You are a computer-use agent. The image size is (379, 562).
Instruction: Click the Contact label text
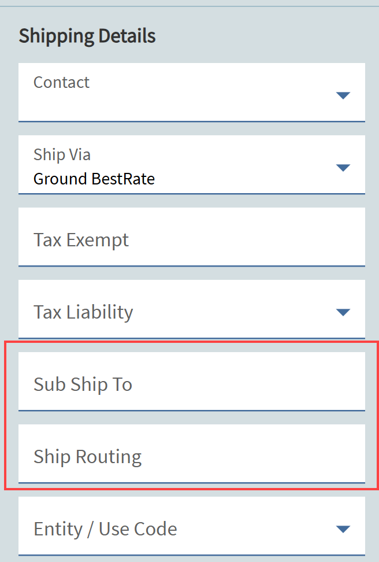61,82
